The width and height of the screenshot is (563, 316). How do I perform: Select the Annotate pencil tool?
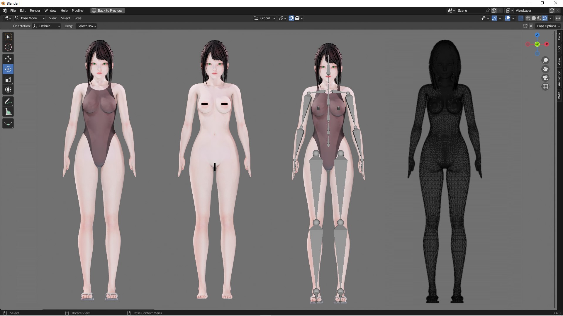point(8,102)
